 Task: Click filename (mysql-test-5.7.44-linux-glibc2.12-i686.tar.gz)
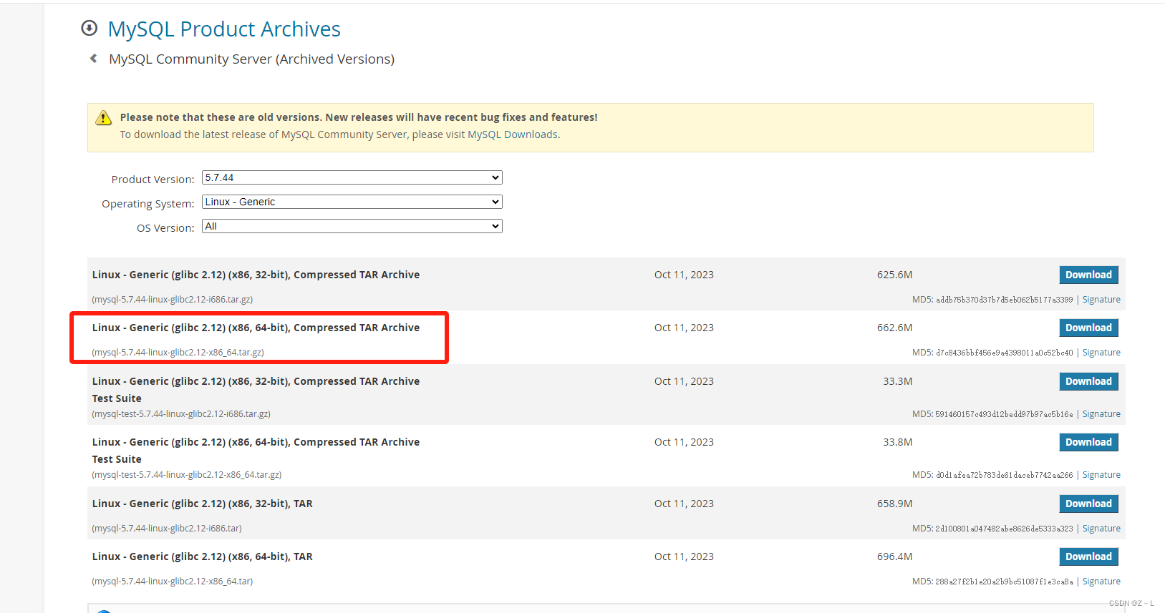181,414
